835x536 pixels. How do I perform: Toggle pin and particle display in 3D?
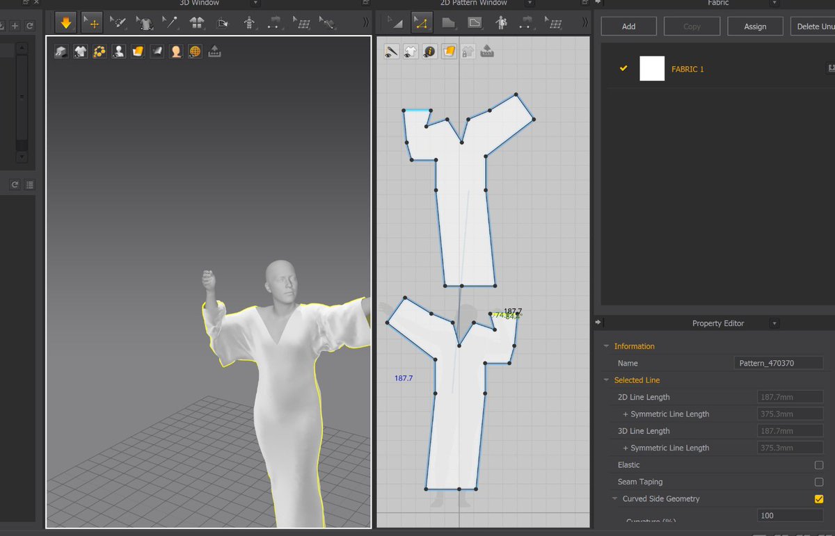pyautogui.click(x=100, y=51)
